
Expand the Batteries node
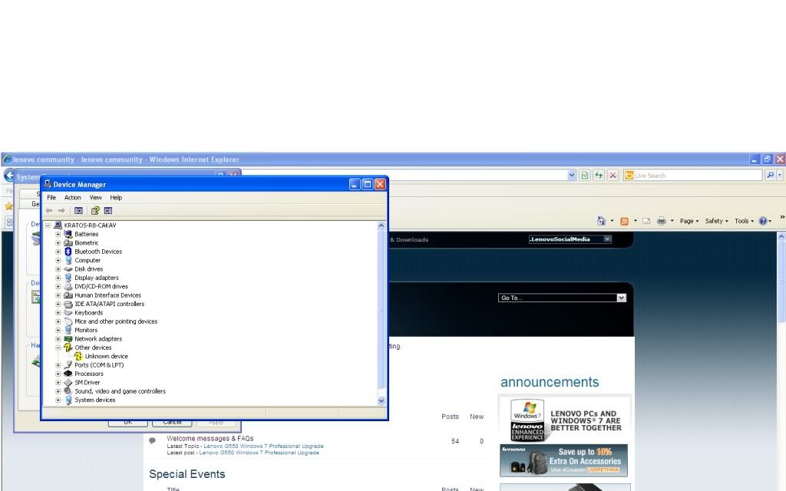pyautogui.click(x=58, y=234)
